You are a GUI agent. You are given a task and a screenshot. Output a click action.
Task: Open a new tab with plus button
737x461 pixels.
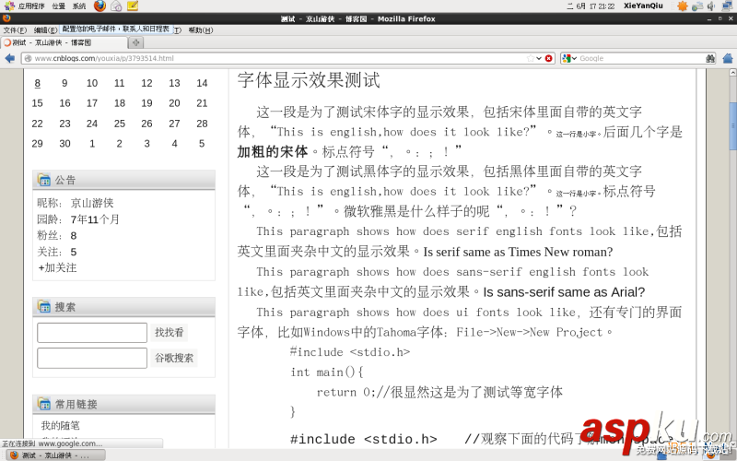coord(135,42)
